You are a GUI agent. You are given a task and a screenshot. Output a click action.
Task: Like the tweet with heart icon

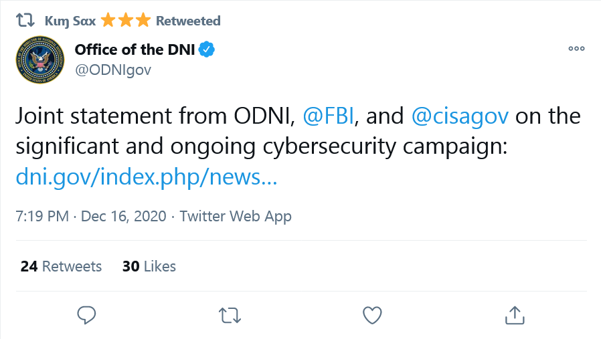tap(372, 315)
